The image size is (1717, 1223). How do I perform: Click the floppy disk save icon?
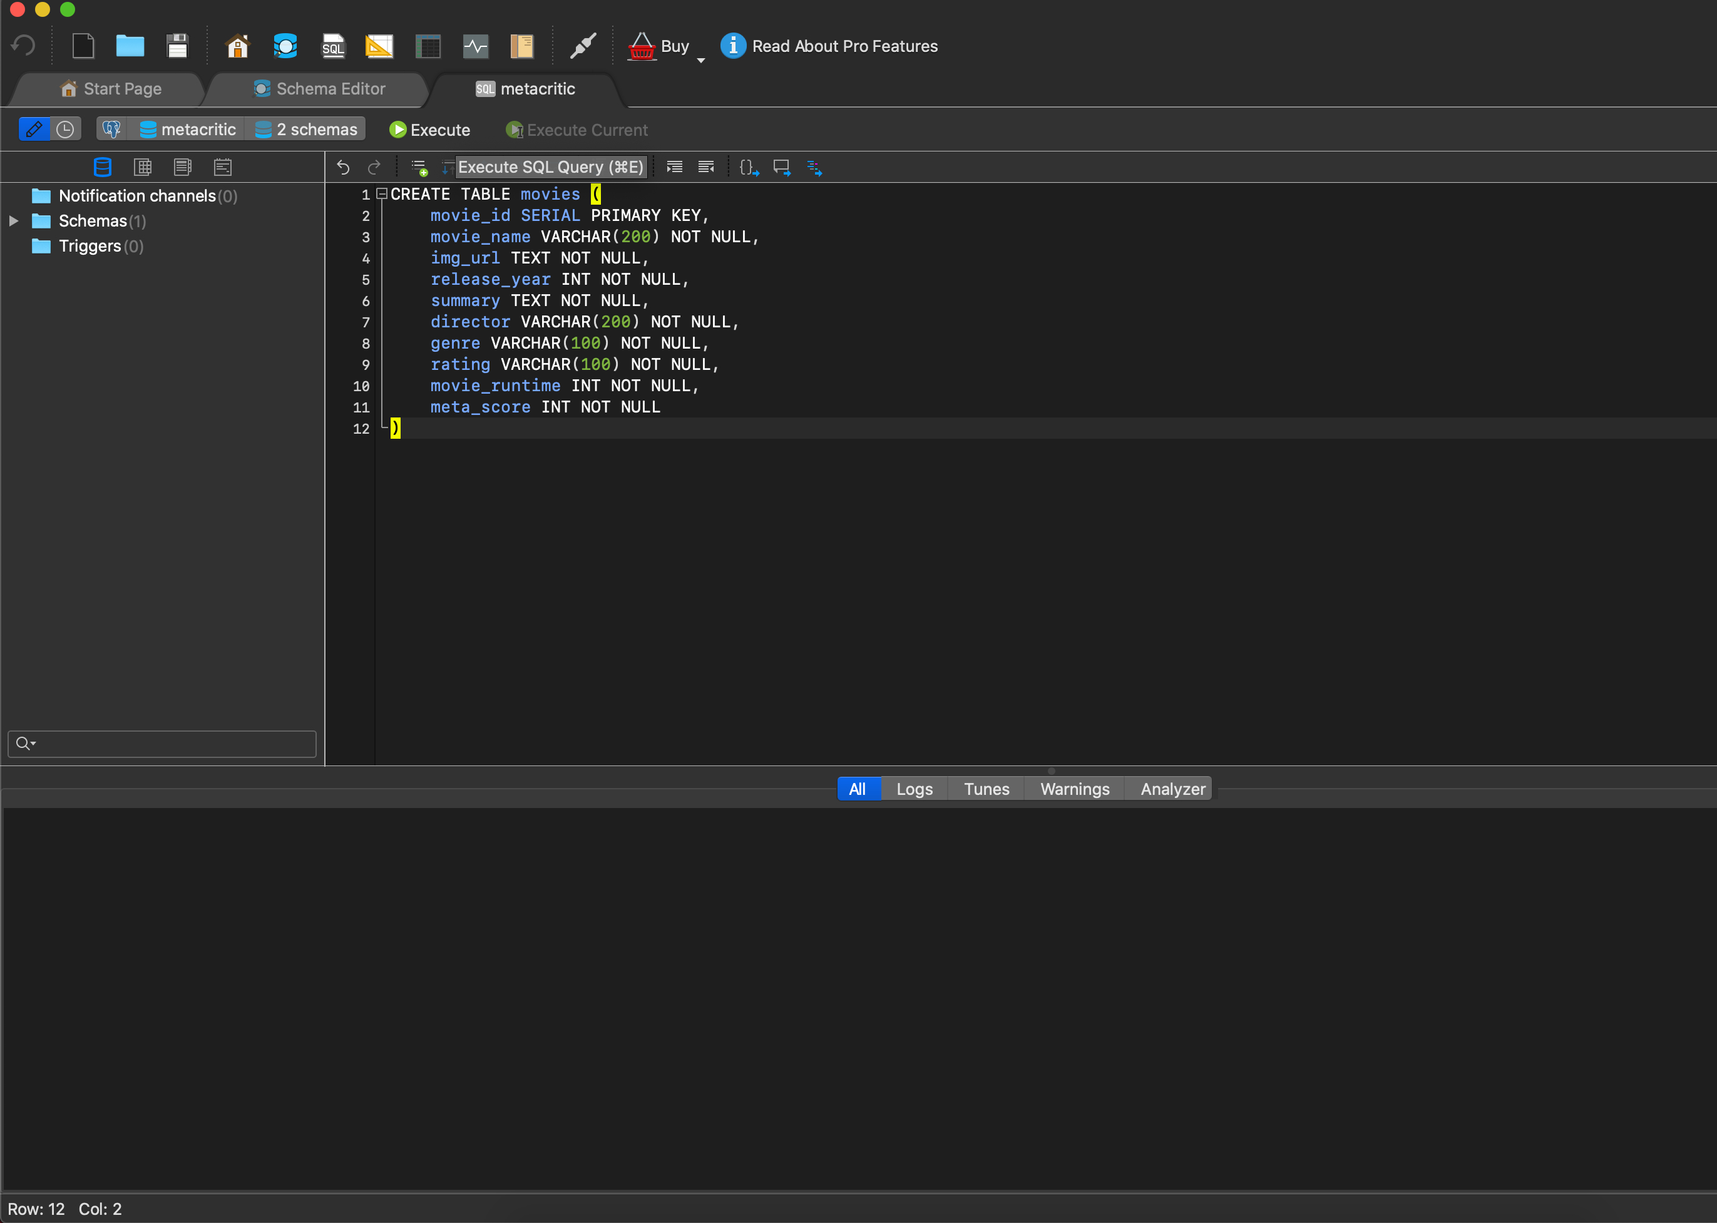point(177,46)
